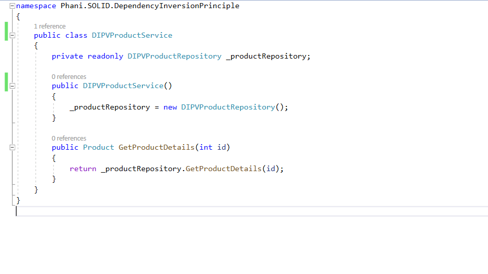
Task: Click the 'return' keyword
Action: coord(83,169)
